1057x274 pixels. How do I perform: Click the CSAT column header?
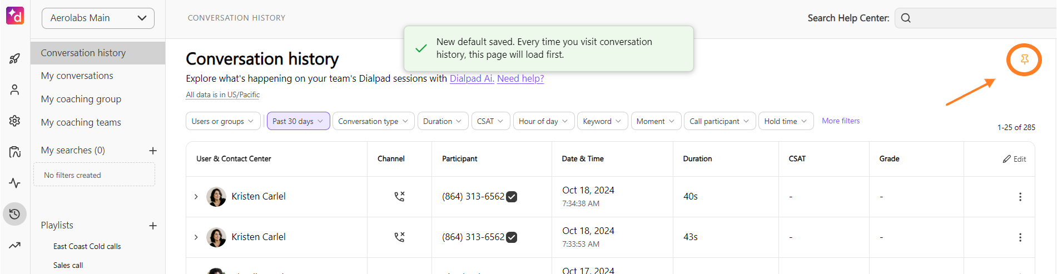click(x=797, y=158)
